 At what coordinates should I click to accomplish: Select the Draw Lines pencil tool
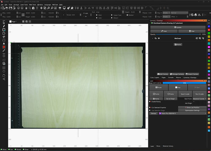coord(4,26)
